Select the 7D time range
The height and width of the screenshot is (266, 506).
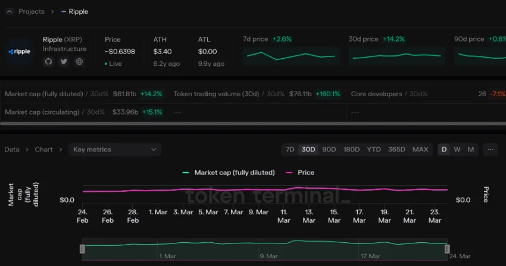(290, 150)
